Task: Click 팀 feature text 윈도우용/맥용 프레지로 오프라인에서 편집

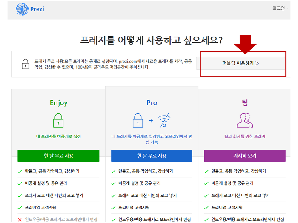Action: [248, 220]
